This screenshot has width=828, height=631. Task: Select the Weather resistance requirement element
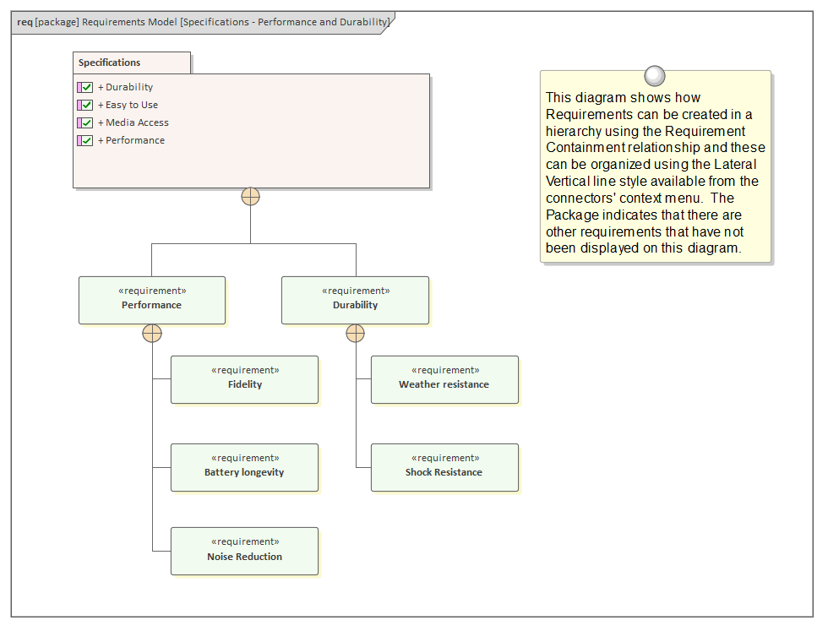tap(444, 378)
